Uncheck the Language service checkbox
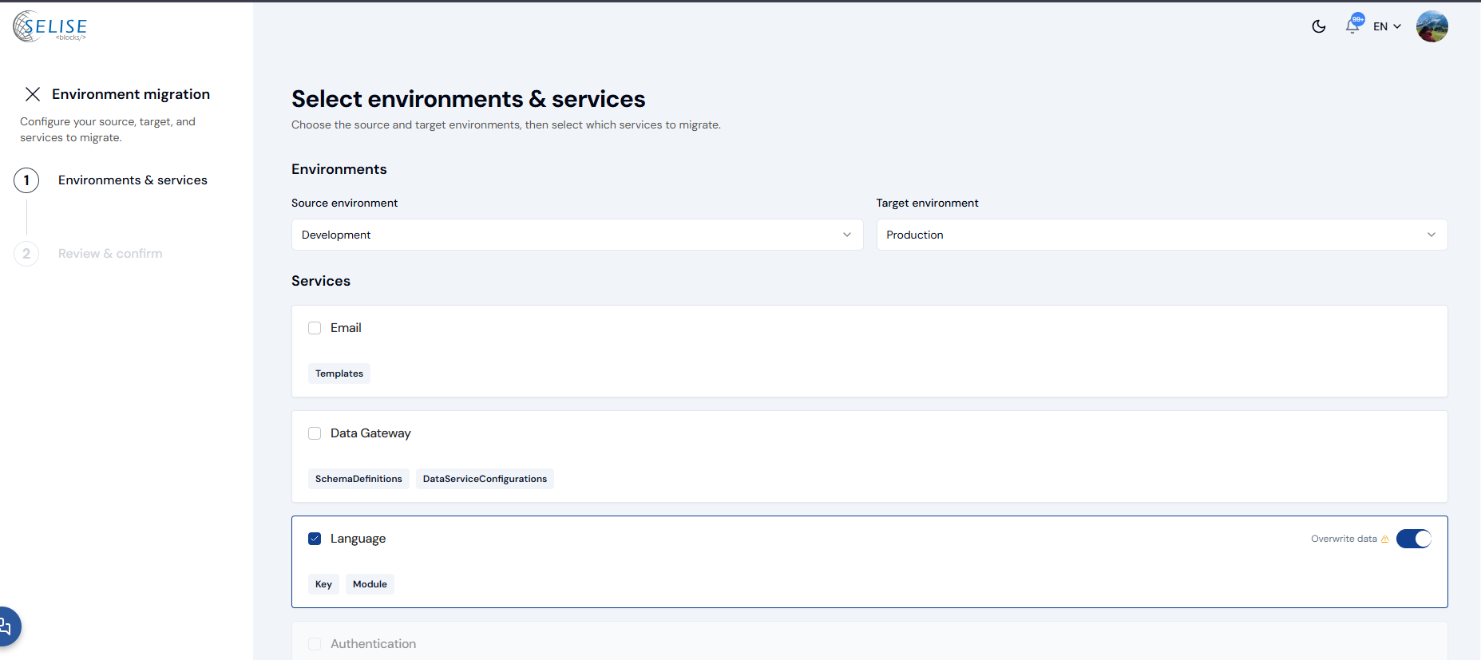The image size is (1481, 660). coord(315,539)
